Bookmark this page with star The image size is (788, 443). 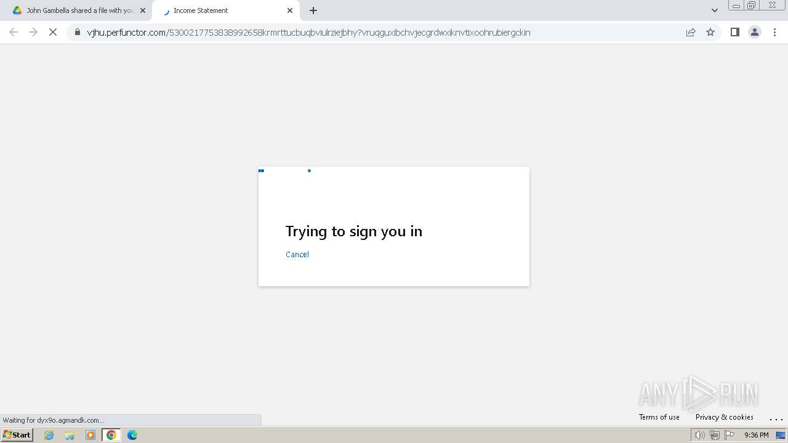pyautogui.click(x=710, y=33)
